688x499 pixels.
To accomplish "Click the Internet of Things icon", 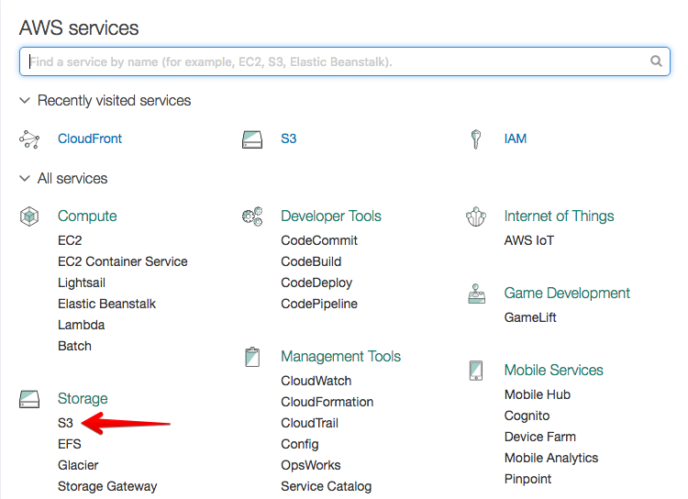I will pos(475,216).
